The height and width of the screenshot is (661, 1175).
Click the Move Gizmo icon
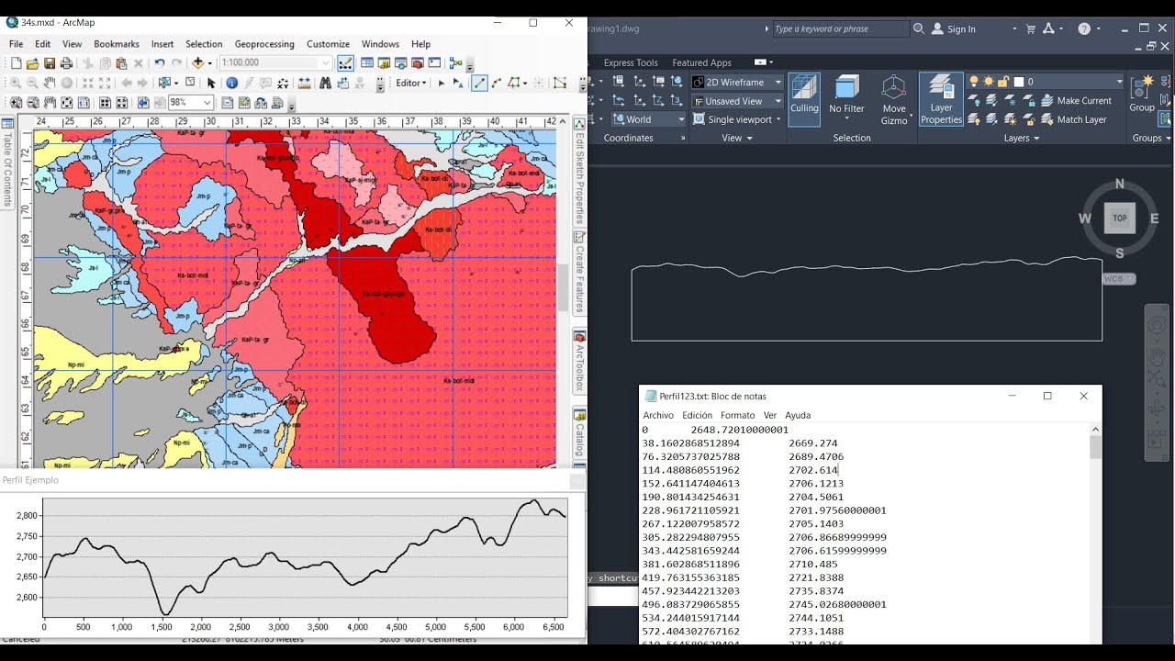[x=893, y=100]
